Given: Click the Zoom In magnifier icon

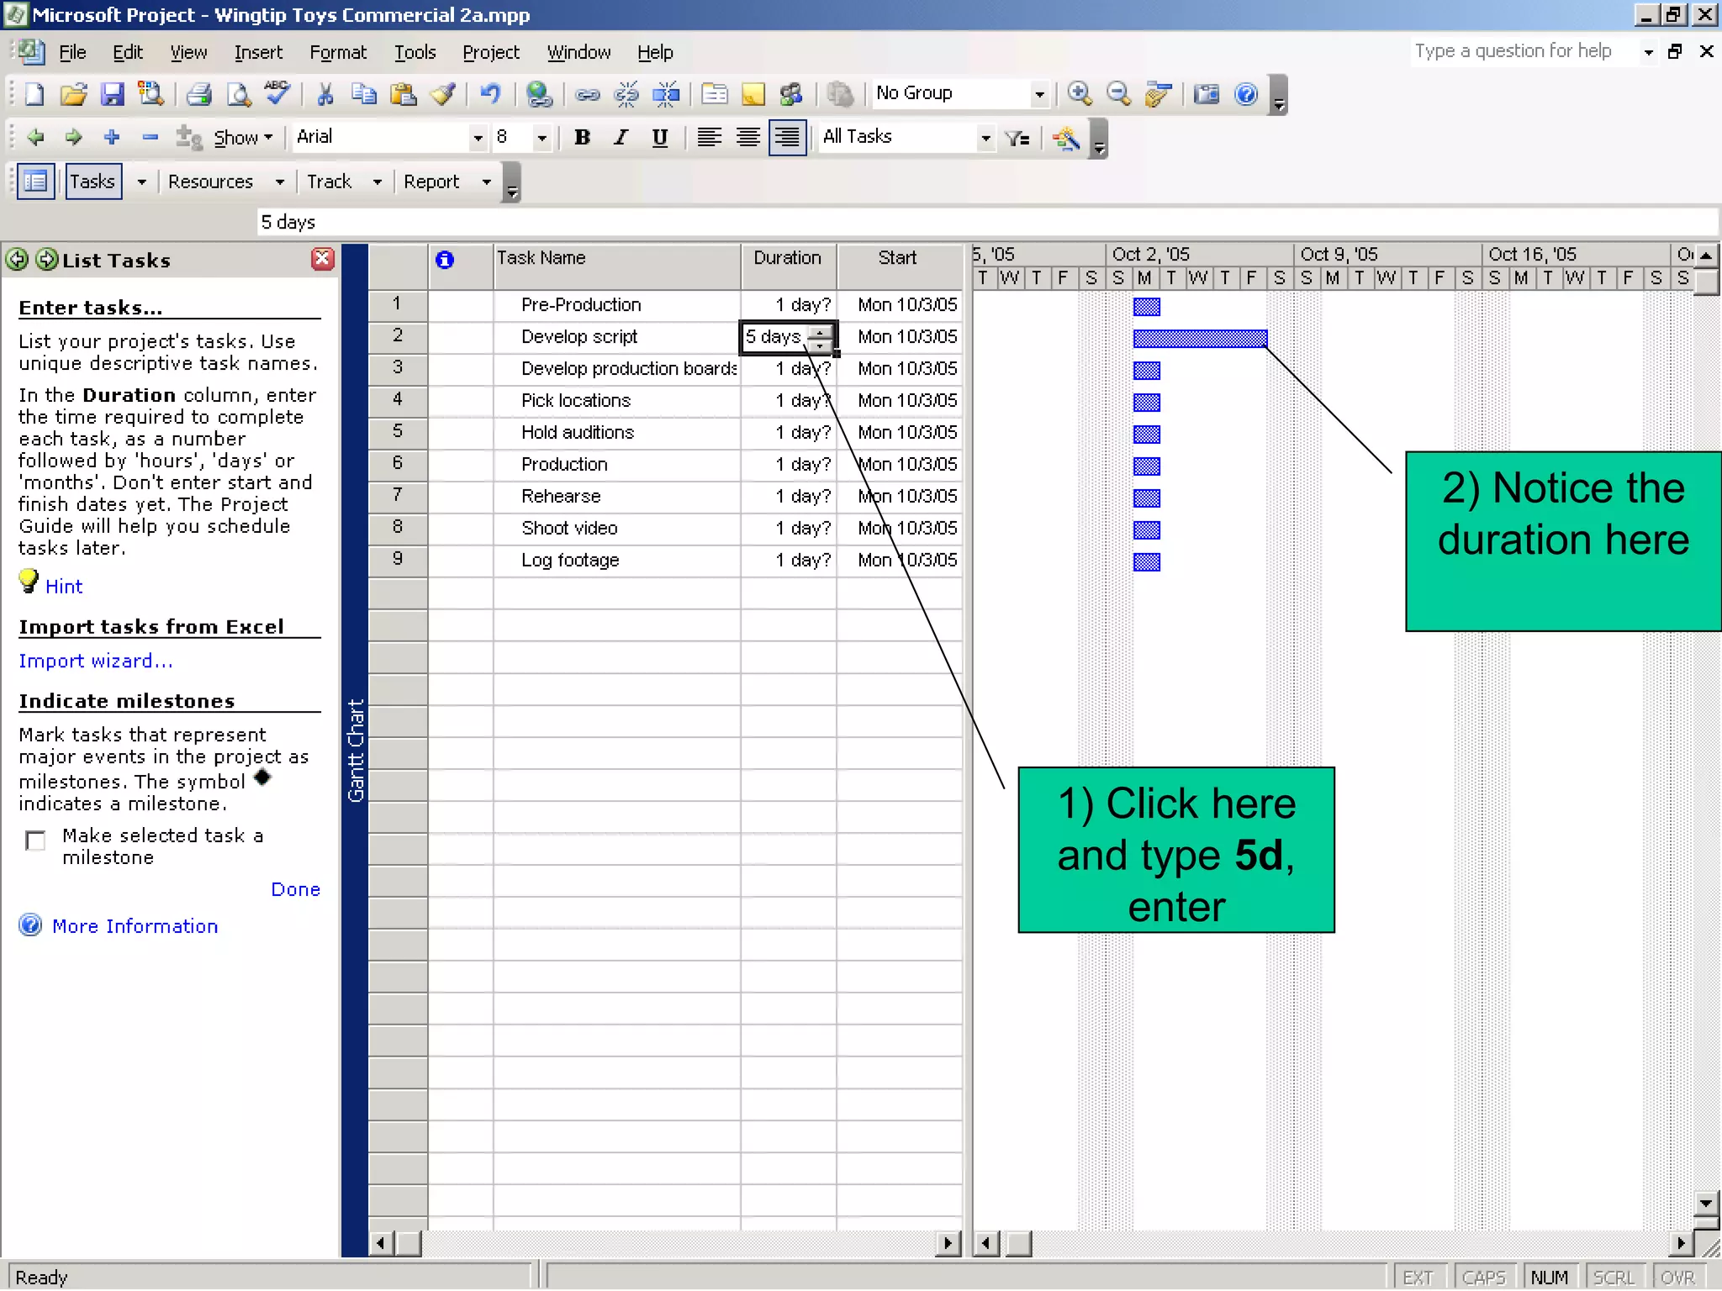Looking at the screenshot, I should 1080,94.
